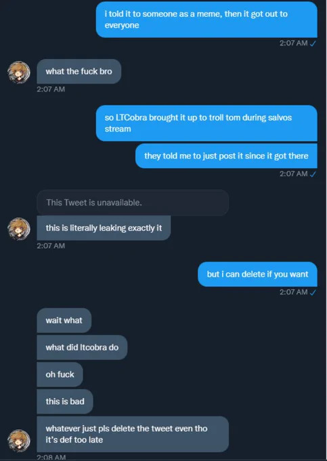Image resolution: width=327 pixels, height=461 pixels.
Task: Click avatar next to 'this is literally leaking' message
Action: tap(19, 228)
